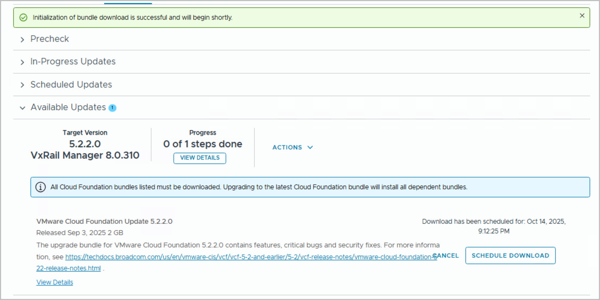This screenshot has height=300, width=600.
Task: Click the green success checkmark icon
Action: pyautogui.click(x=23, y=18)
